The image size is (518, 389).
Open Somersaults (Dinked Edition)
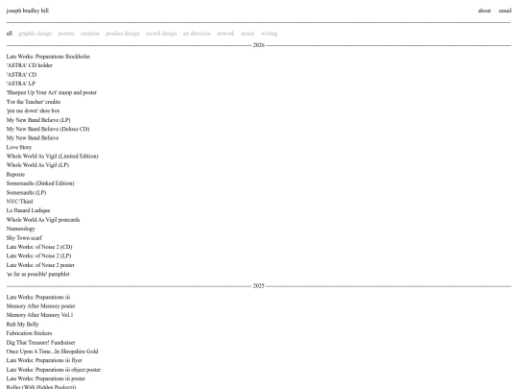click(x=40, y=183)
